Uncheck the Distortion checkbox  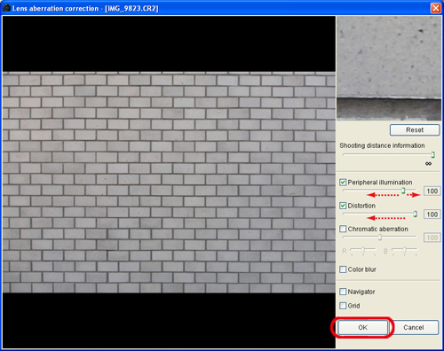tap(343, 206)
